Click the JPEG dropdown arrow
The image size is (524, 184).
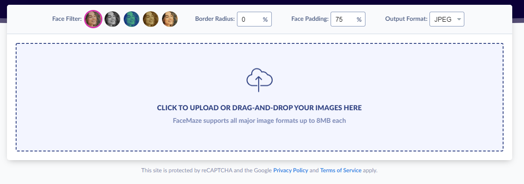coord(459,20)
